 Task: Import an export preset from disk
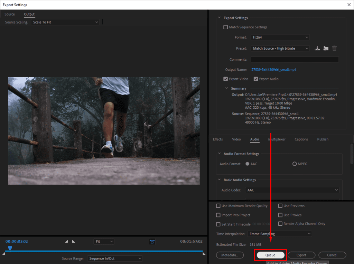[x=326, y=48]
